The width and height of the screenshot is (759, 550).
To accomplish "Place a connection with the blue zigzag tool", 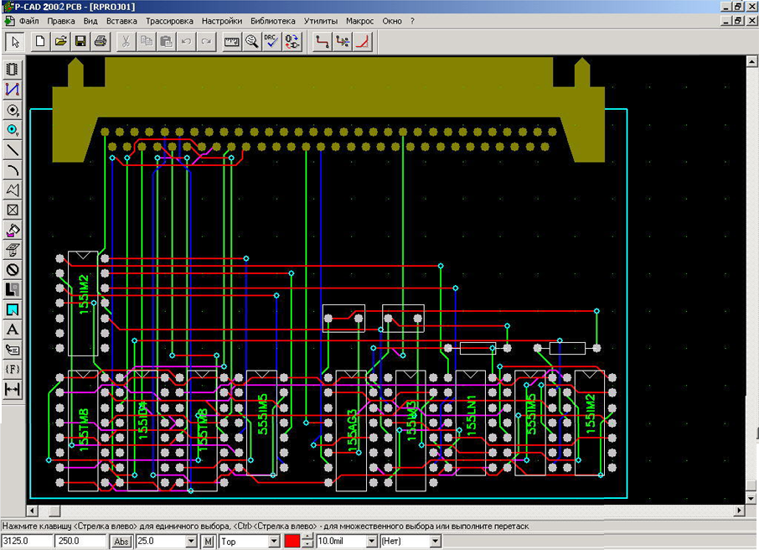I will pyautogui.click(x=13, y=90).
